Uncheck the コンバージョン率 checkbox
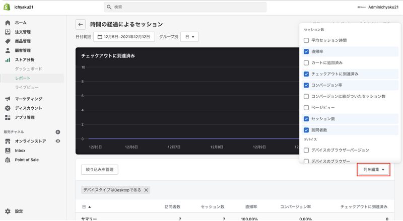This screenshot has height=221, width=403. (x=306, y=85)
